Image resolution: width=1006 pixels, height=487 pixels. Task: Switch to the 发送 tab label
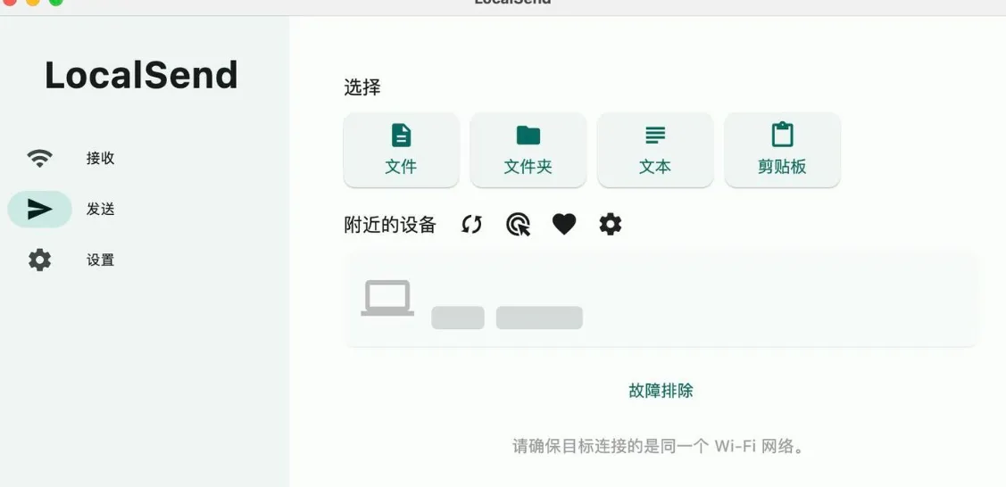[x=101, y=209]
